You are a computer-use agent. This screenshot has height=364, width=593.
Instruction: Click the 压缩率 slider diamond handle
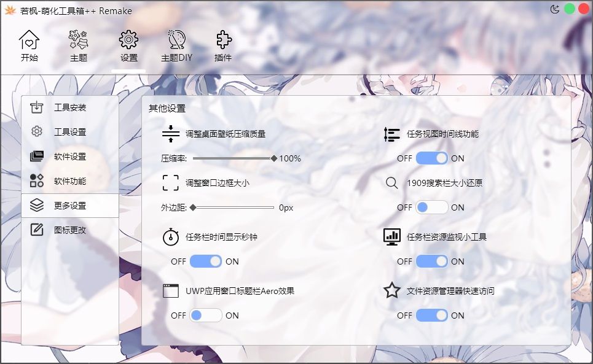[274, 158]
